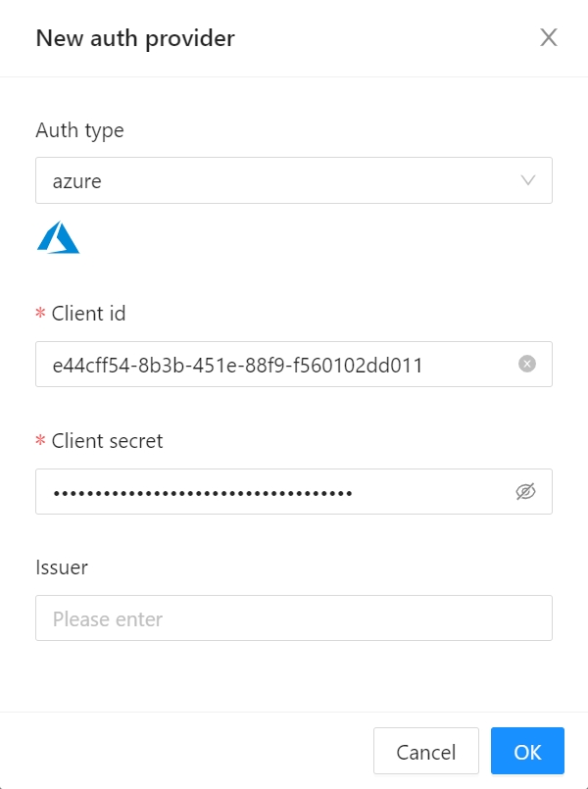Confirm with the OK button
The width and height of the screenshot is (588, 789).
(x=527, y=752)
